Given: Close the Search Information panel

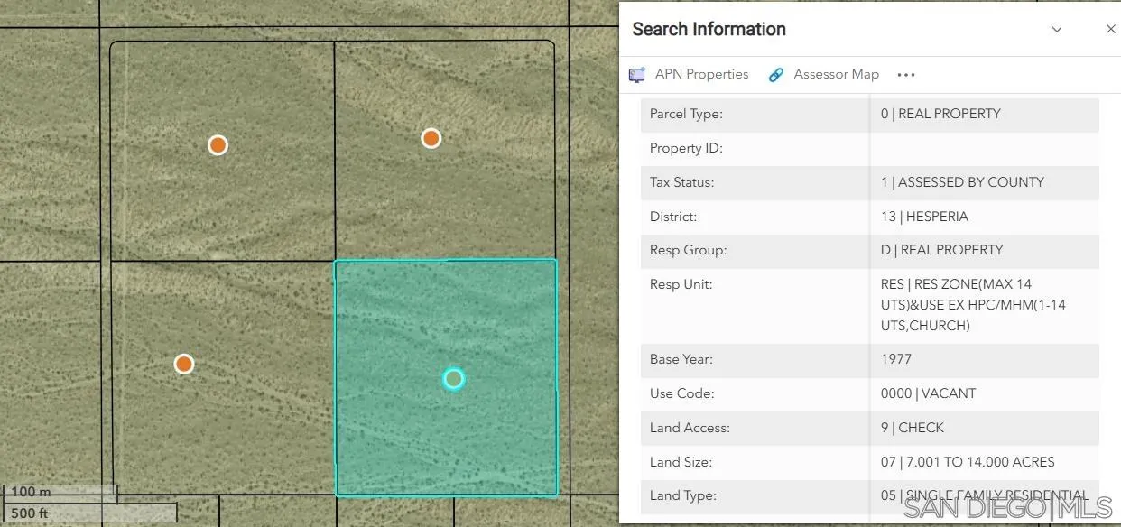Looking at the screenshot, I should click(1110, 29).
